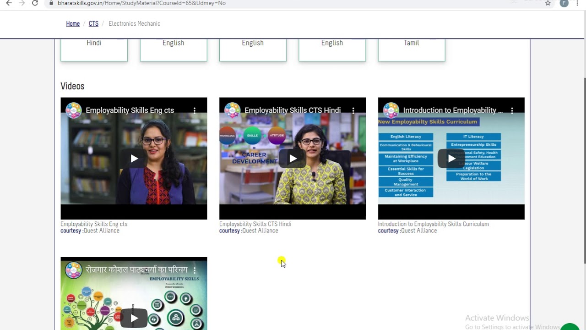Click the Videos section heading
The height and width of the screenshot is (330, 586).
point(72,86)
